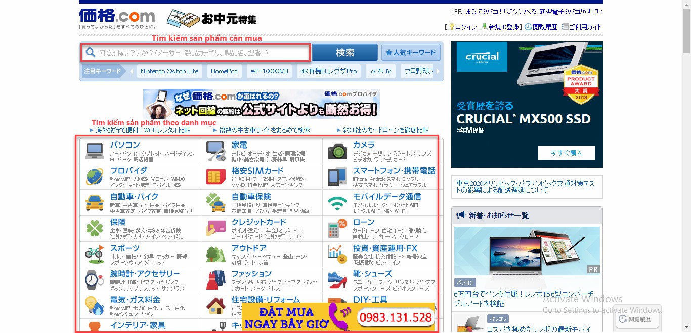Click the 価格.com site logo
691x333 pixels.
coord(117,16)
